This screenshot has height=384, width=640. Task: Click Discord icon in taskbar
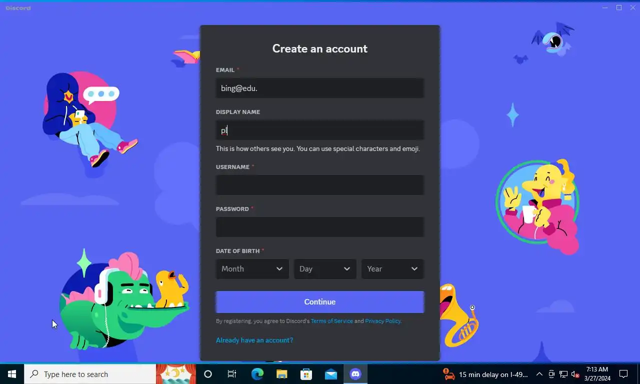coord(355,374)
